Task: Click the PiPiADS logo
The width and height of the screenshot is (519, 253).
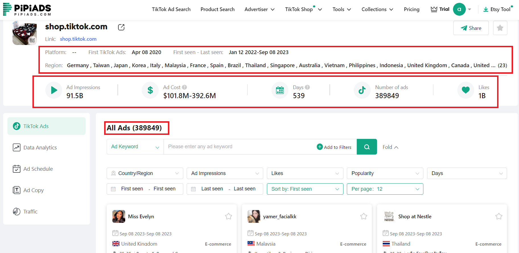Action: point(27,9)
